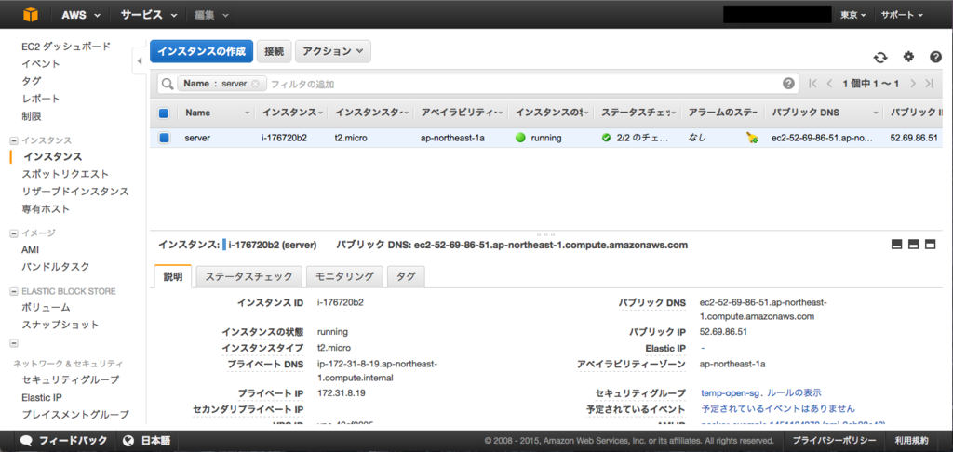Remove the Name : server filter tag

tap(255, 84)
